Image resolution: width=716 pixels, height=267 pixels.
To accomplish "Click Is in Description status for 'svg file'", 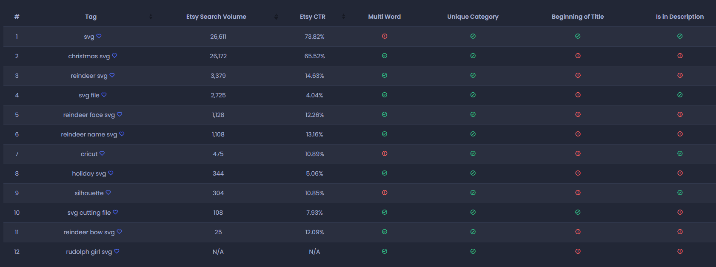I will (x=680, y=95).
